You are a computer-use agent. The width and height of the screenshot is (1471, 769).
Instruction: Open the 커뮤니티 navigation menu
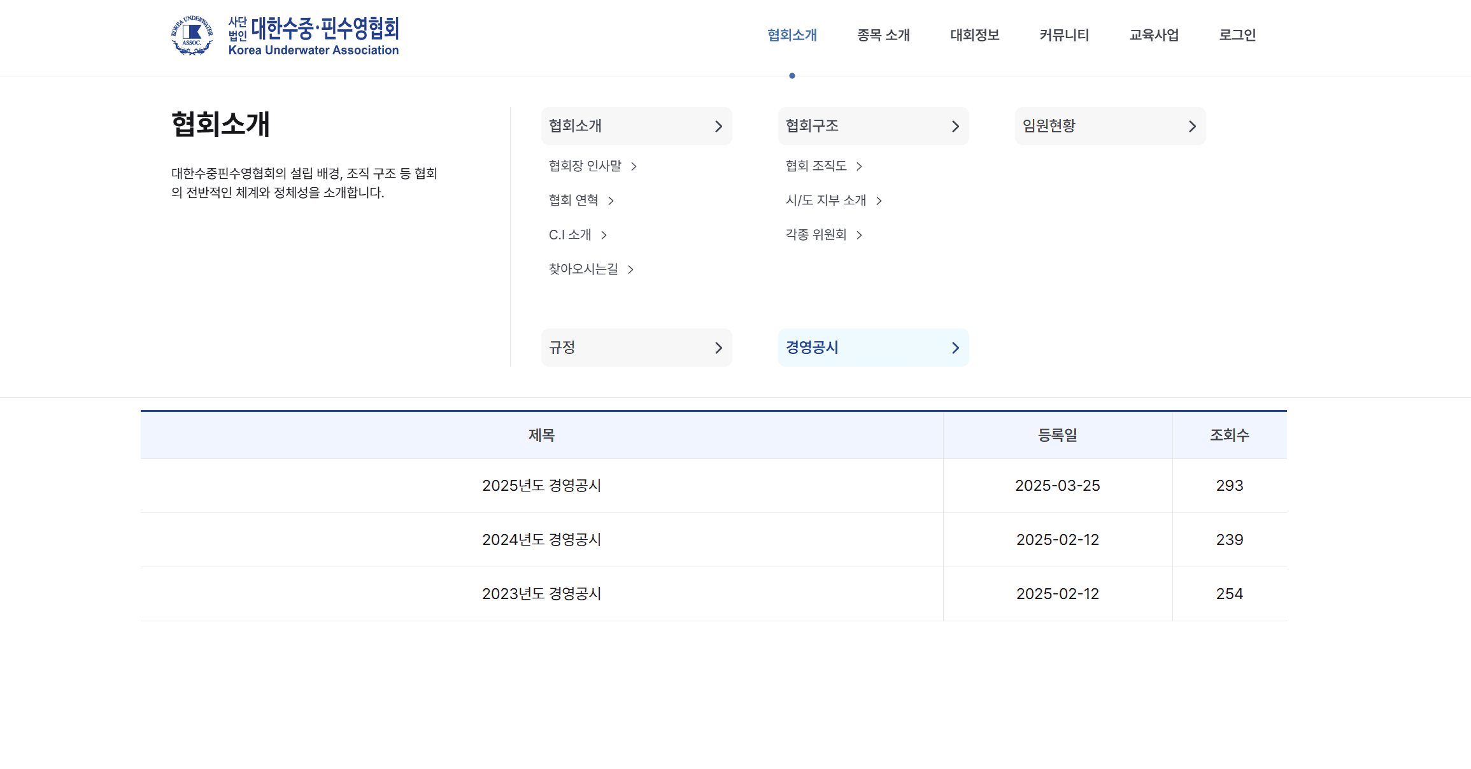coord(1064,35)
